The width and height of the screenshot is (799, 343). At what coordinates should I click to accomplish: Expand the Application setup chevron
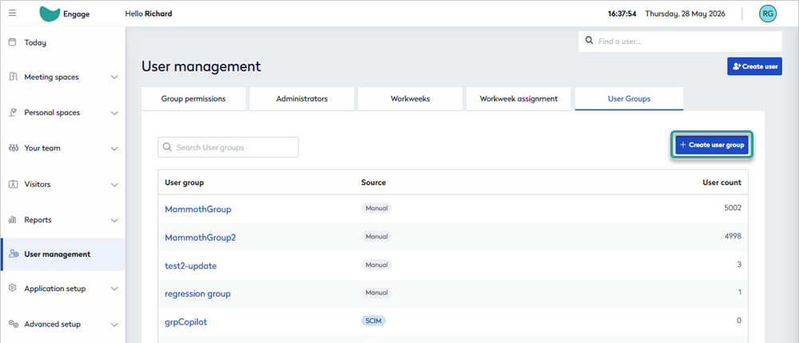click(114, 289)
